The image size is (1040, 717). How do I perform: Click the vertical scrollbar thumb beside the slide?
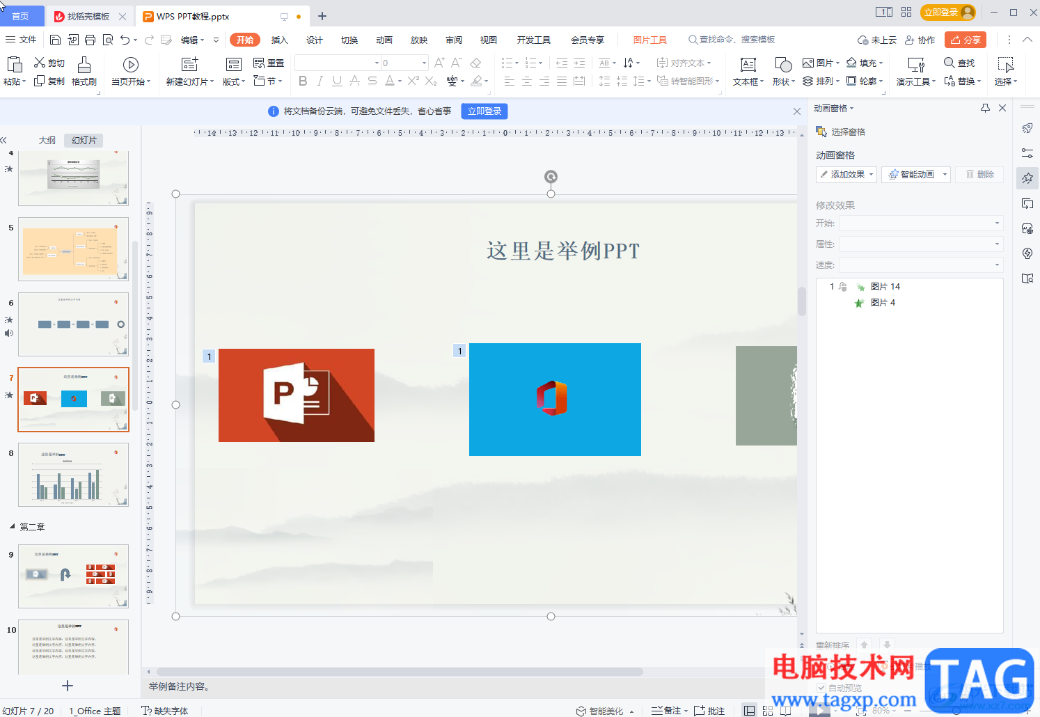click(x=801, y=301)
